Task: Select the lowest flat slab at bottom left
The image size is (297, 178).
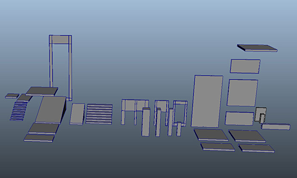Action: coord(40,138)
